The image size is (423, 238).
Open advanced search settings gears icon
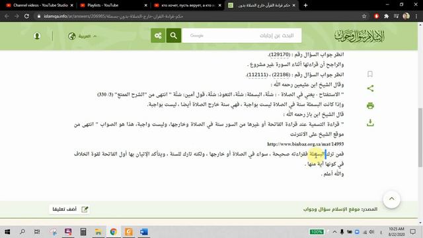click(x=158, y=36)
